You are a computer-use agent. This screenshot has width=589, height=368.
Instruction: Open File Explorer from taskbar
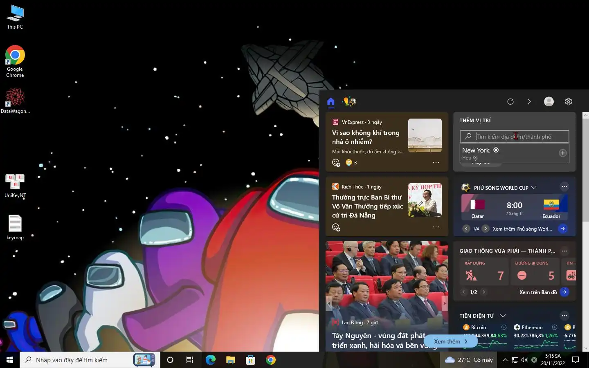pyautogui.click(x=230, y=360)
